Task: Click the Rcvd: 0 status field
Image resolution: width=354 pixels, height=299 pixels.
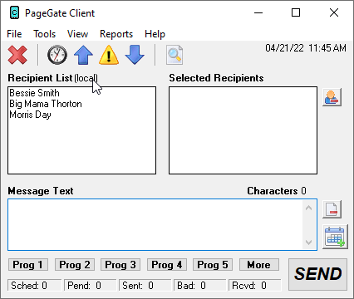Action: pos(255,286)
